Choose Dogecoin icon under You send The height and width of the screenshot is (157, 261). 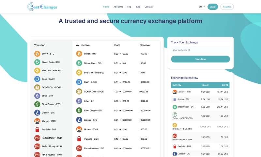(37, 87)
